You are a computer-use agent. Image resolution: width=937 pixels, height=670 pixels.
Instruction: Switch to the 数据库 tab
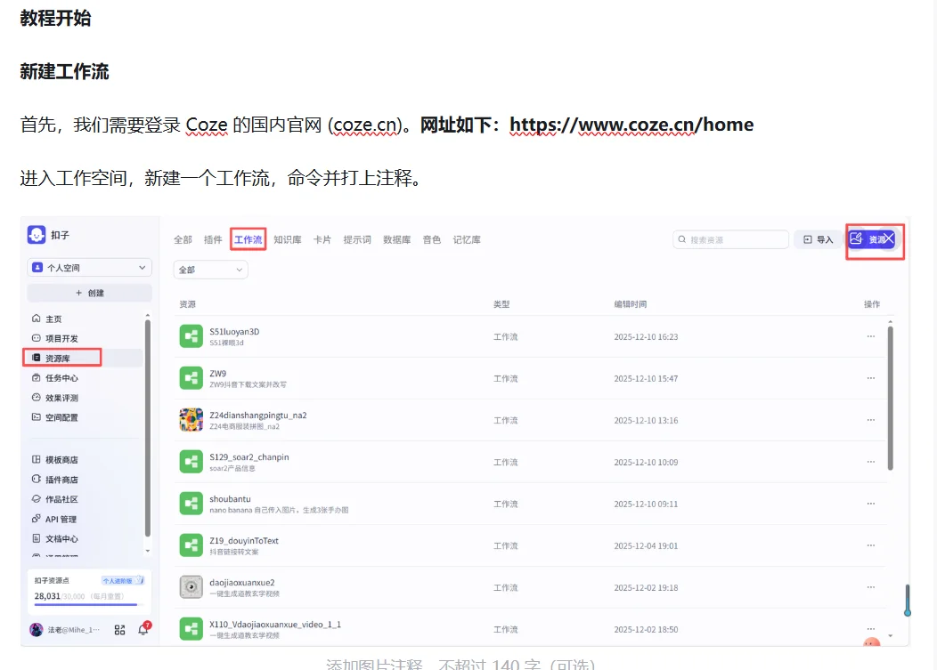coord(396,239)
